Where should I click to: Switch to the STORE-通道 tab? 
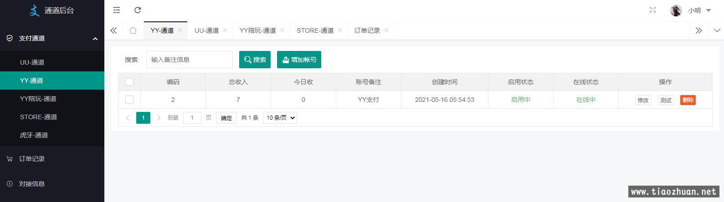(315, 30)
